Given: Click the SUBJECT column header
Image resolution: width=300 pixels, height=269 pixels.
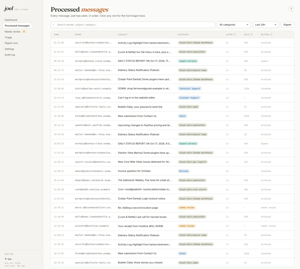Looking at the screenshot, I should click(123, 35).
